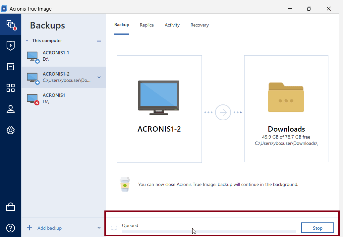Switch to the Activity tab
This screenshot has width=343, height=237.
coord(172,25)
